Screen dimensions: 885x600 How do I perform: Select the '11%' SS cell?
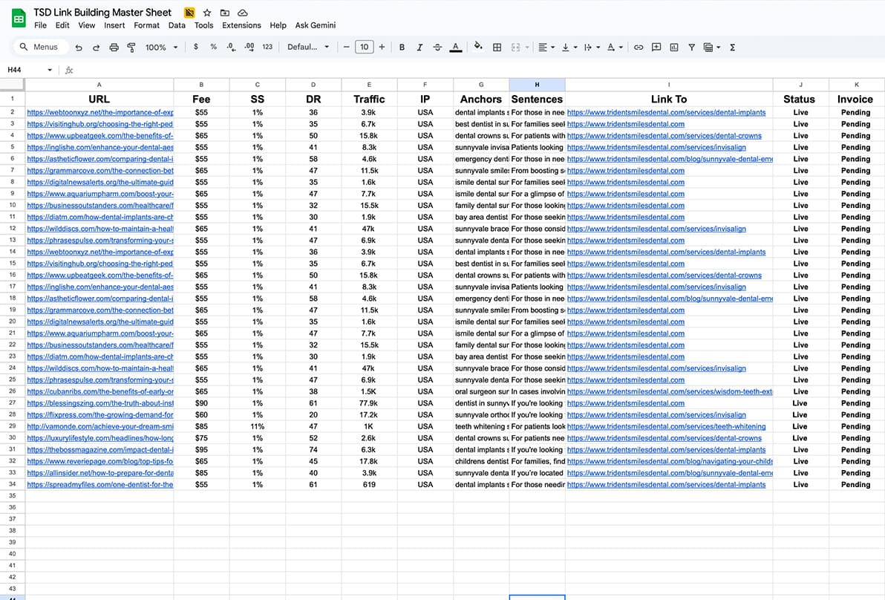coord(258,427)
